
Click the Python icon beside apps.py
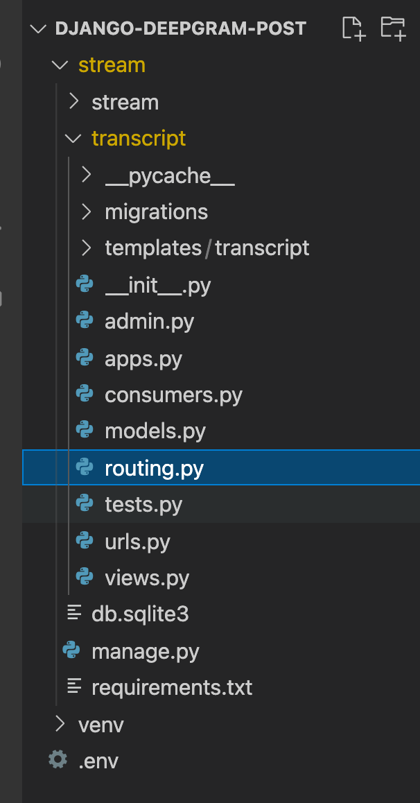tap(85, 358)
